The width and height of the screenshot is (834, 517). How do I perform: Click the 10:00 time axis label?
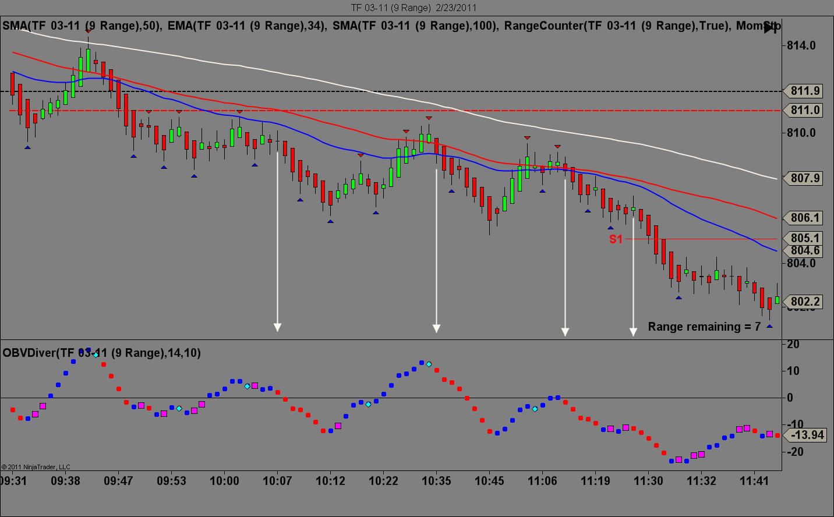click(224, 481)
